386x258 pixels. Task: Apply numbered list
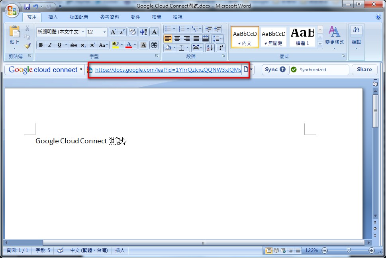click(182, 29)
